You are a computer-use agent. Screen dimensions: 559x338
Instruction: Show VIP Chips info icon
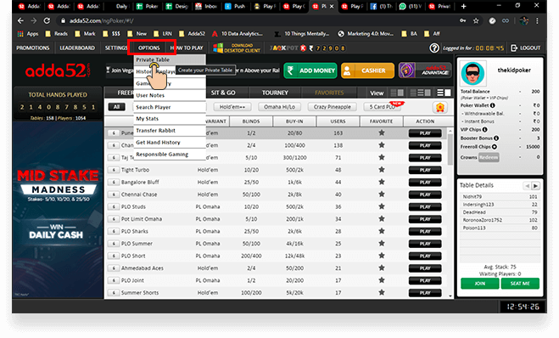pyautogui.click(x=485, y=130)
